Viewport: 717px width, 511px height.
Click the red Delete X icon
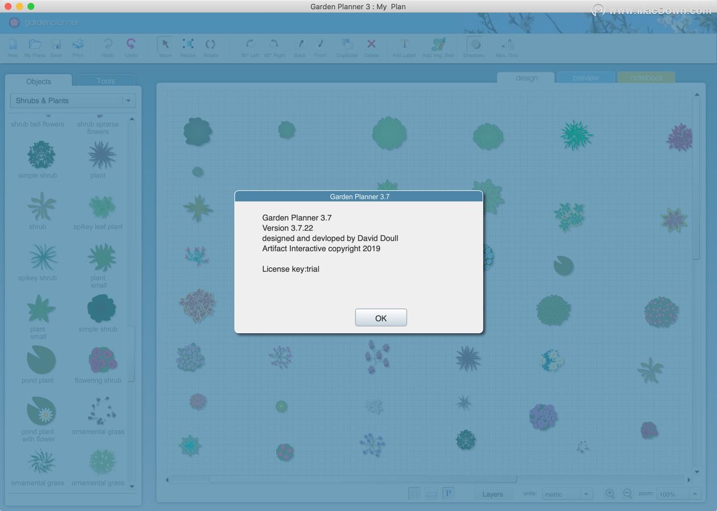pyautogui.click(x=371, y=44)
